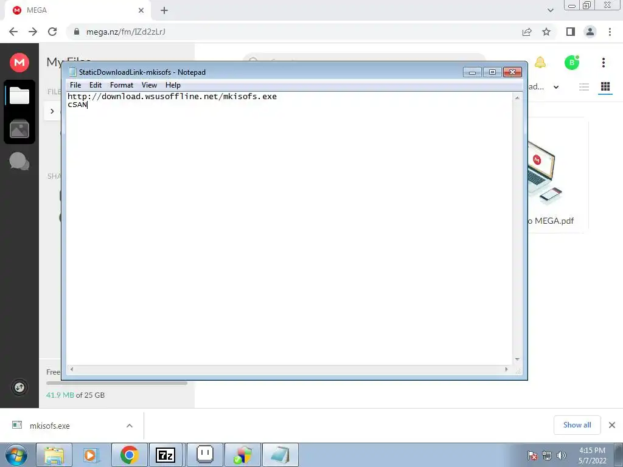
Task: Open 7-Zip from the taskbar
Action: point(165,455)
